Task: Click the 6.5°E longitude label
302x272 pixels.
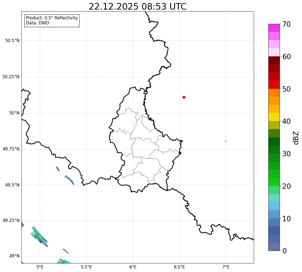Action: [x=179, y=267]
